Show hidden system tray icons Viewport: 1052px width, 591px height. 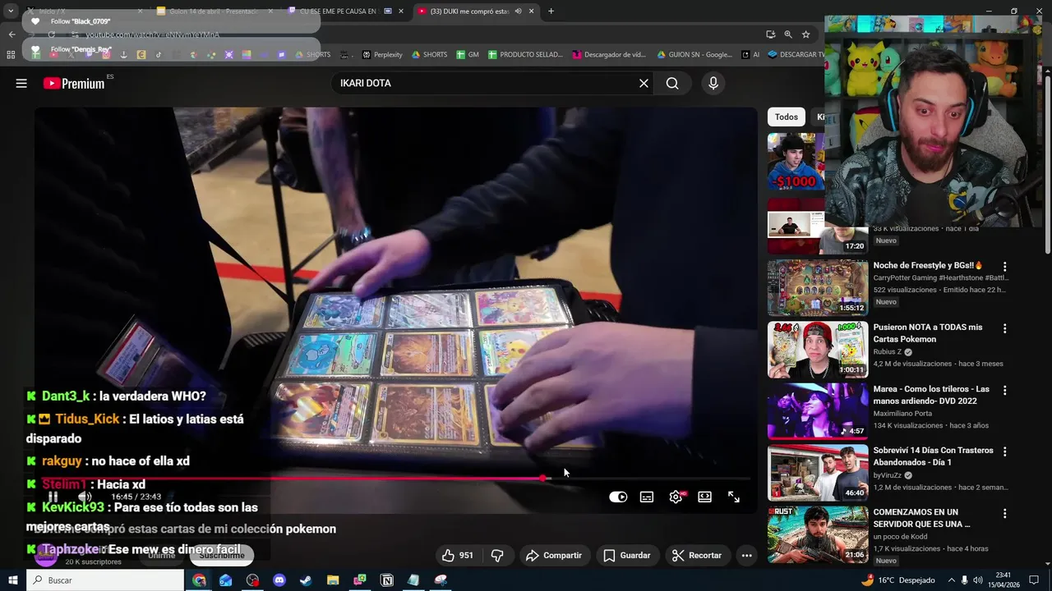951,580
